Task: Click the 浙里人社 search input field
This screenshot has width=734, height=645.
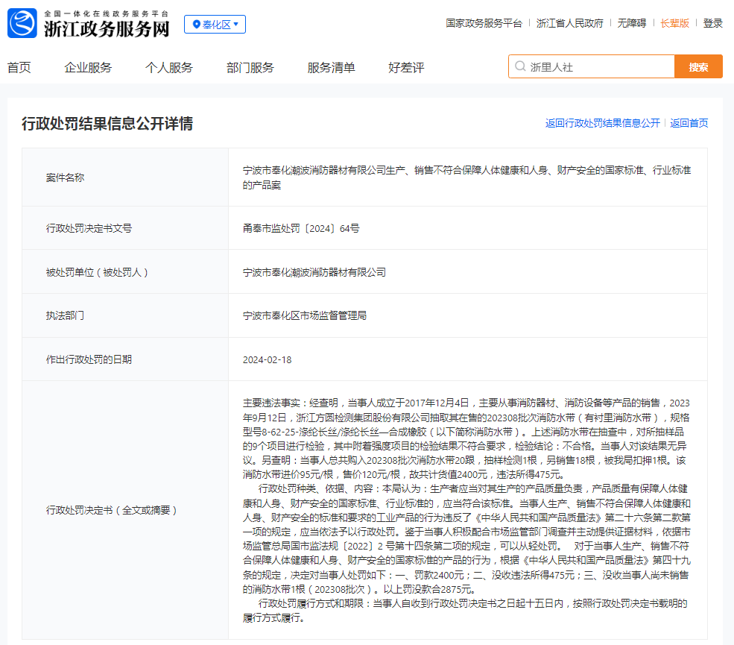Action: tap(592, 66)
